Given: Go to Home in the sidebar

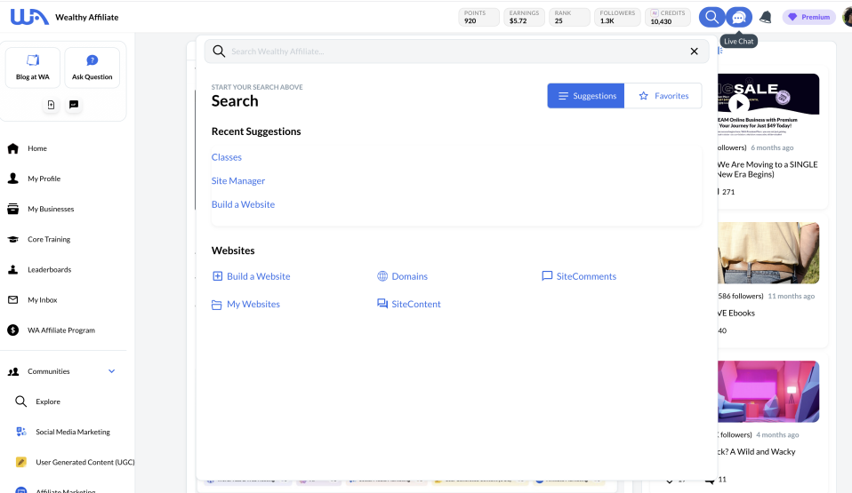Looking at the screenshot, I should (x=37, y=148).
